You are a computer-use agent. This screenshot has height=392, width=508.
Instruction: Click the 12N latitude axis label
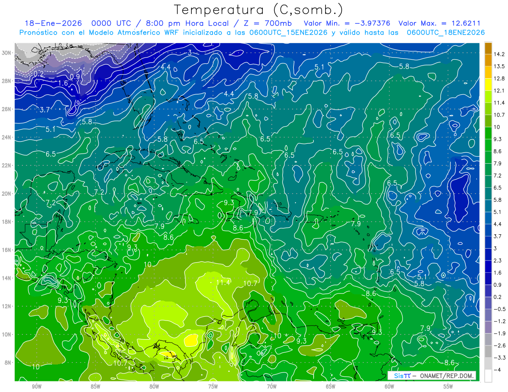click(x=7, y=306)
